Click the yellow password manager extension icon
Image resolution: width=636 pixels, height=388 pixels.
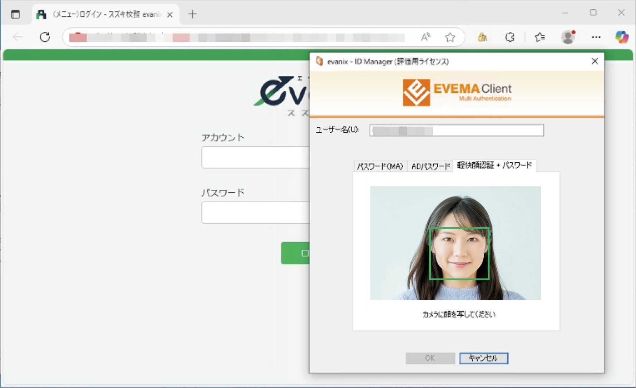[483, 37]
